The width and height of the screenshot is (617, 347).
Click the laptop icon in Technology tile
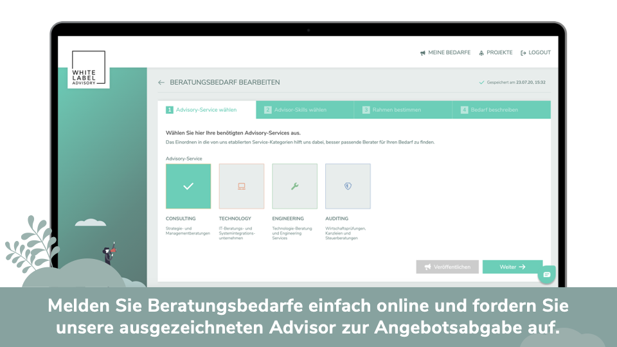(x=242, y=186)
